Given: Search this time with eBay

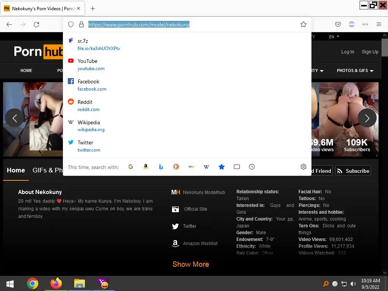Looking at the screenshot, I should coord(191,167).
